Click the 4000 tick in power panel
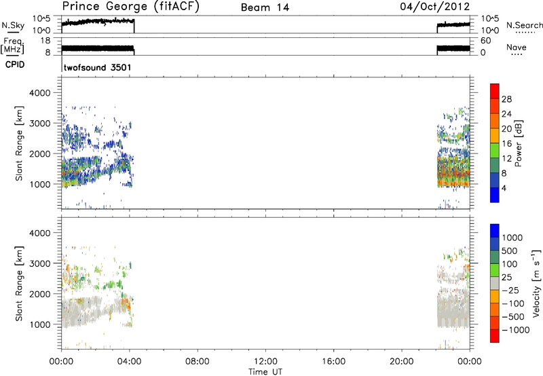The image size is (543, 376). [39, 93]
